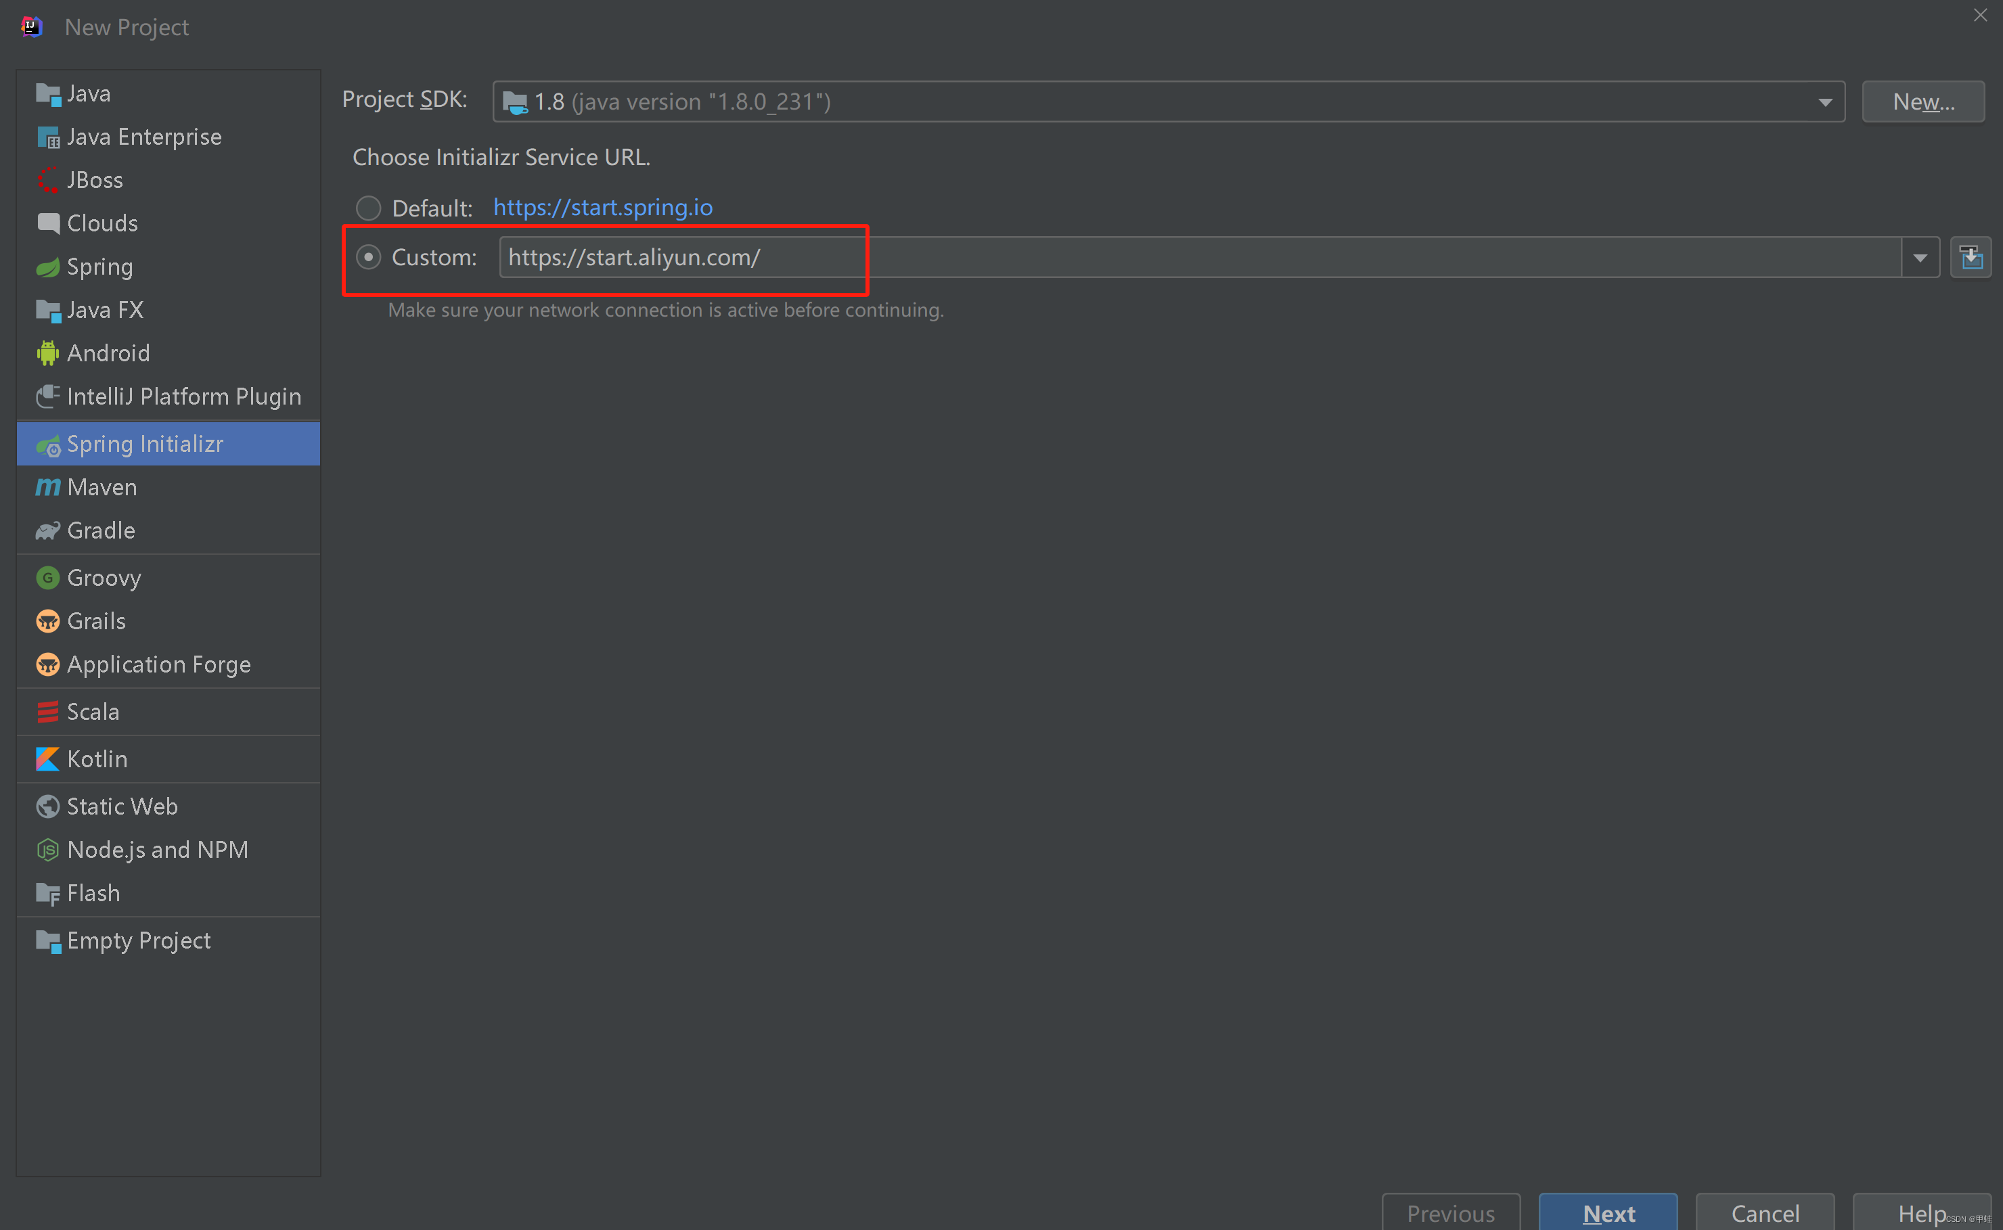Screen dimensions: 2003x1230
Task: Select the Custom Initializr service radio button
Action: (367, 256)
